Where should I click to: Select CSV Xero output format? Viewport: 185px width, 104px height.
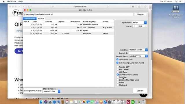(118, 77)
